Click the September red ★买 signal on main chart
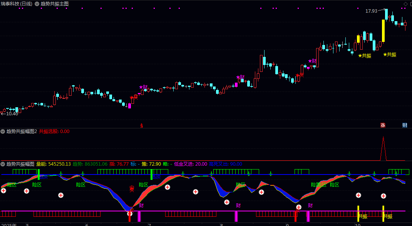Viewport: 412px width, 226px height. click(x=300, y=75)
